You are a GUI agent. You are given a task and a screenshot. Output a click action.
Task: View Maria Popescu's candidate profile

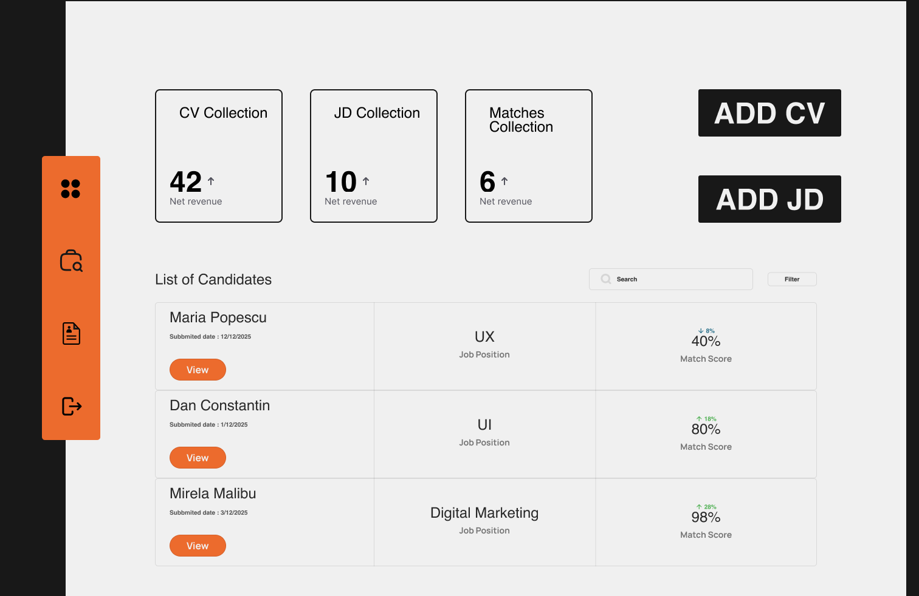198,370
